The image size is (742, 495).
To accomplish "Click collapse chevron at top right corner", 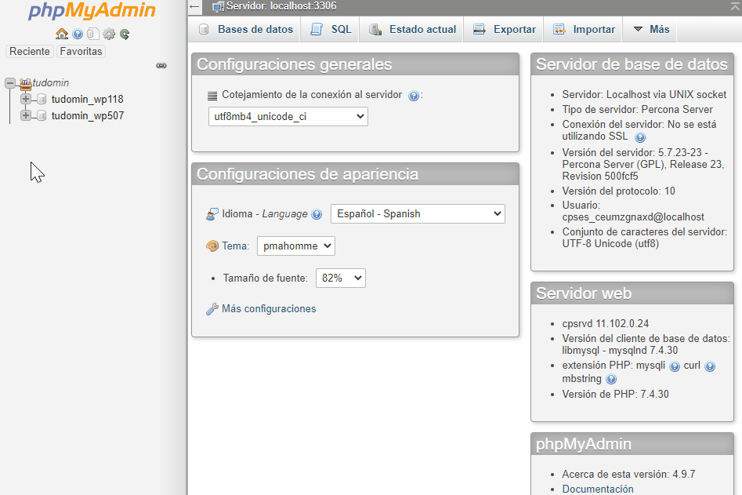I will (x=736, y=6).
